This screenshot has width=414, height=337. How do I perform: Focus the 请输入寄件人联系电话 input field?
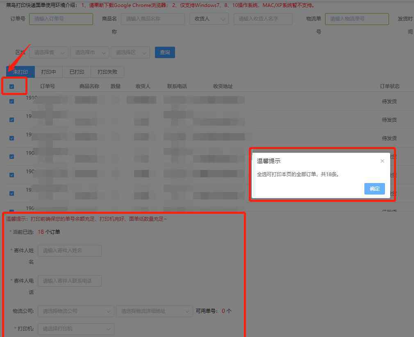click(69, 281)
